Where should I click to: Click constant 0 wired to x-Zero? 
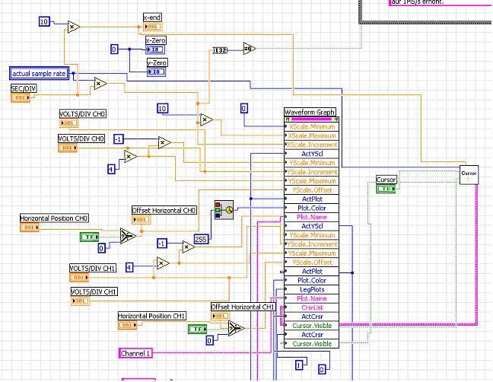tap(114, 49)
